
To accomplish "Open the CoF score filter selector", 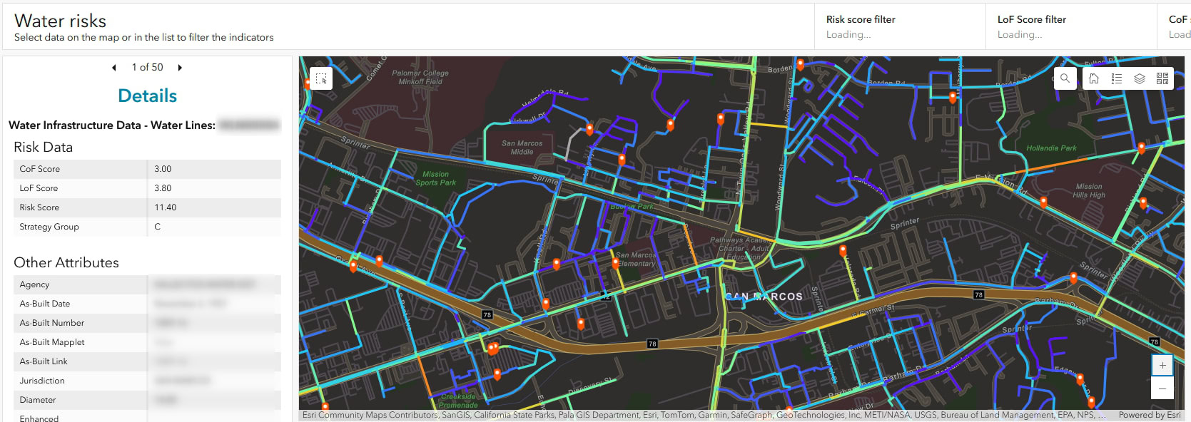I will [x=1177, y=27].
